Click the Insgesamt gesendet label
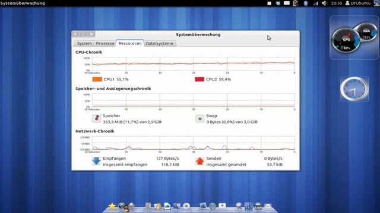 [226, 164]
